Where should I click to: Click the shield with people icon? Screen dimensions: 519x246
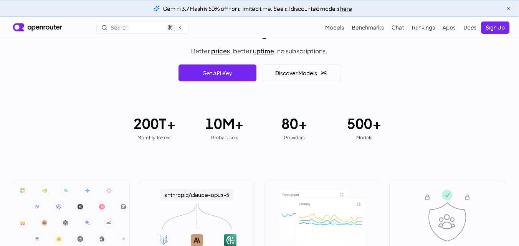coord(447,222)
